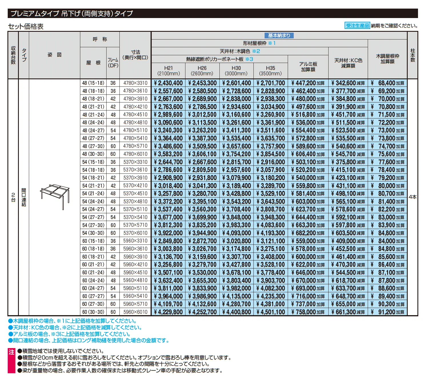
Task: Click the 呼称 header cell
Action: point(100,39)
